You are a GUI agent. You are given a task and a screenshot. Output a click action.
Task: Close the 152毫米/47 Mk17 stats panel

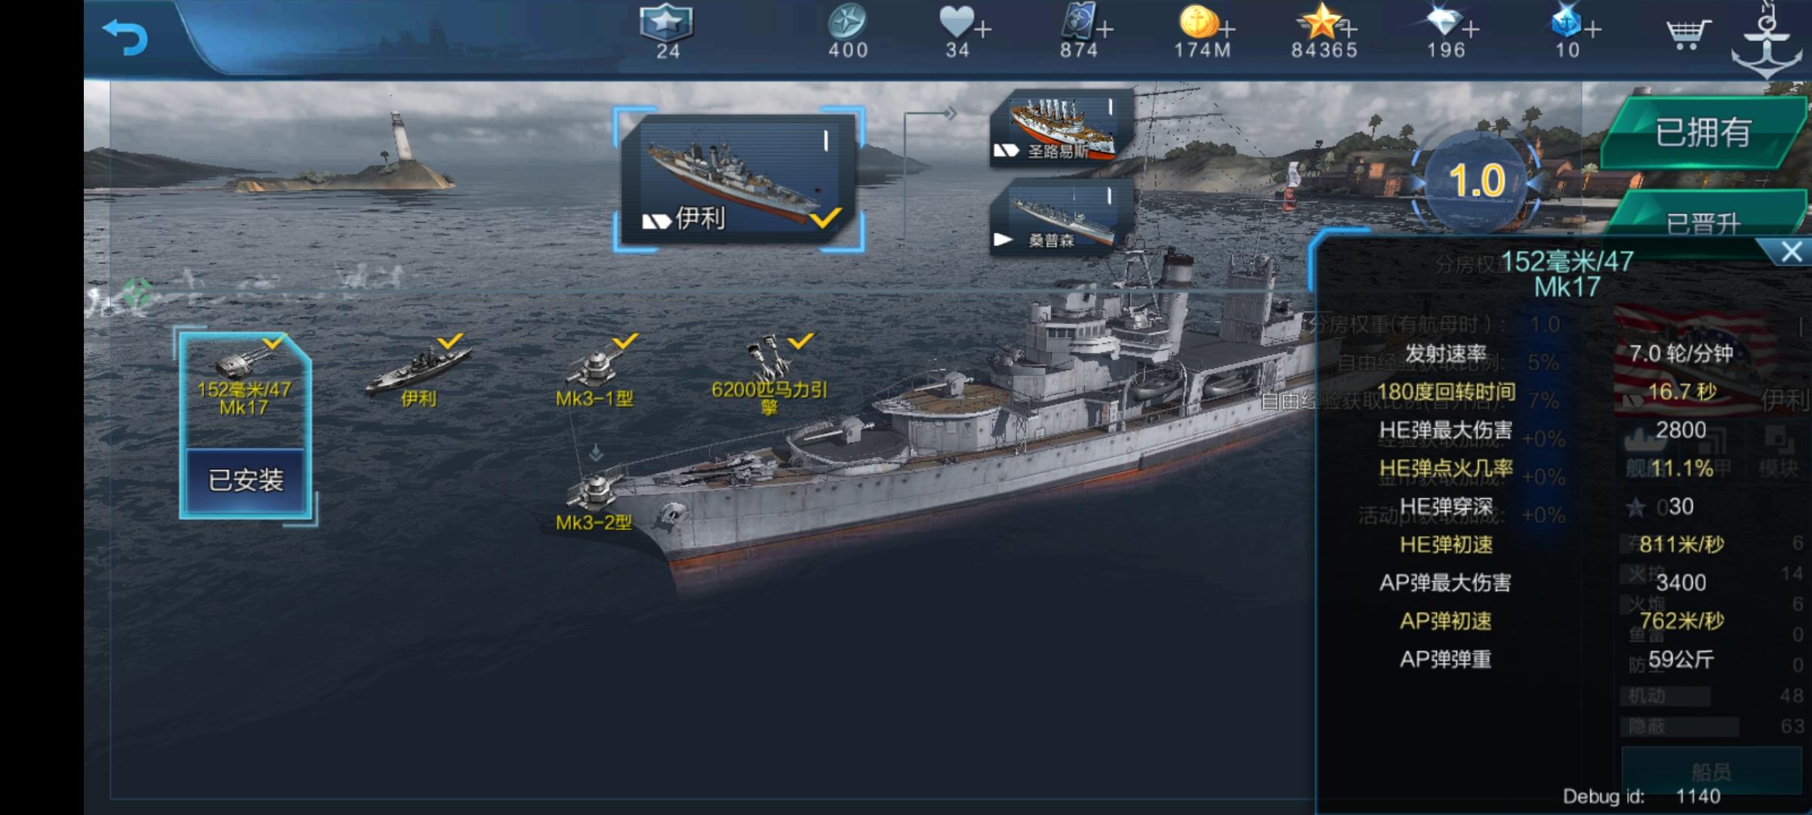coord(1791,251)
